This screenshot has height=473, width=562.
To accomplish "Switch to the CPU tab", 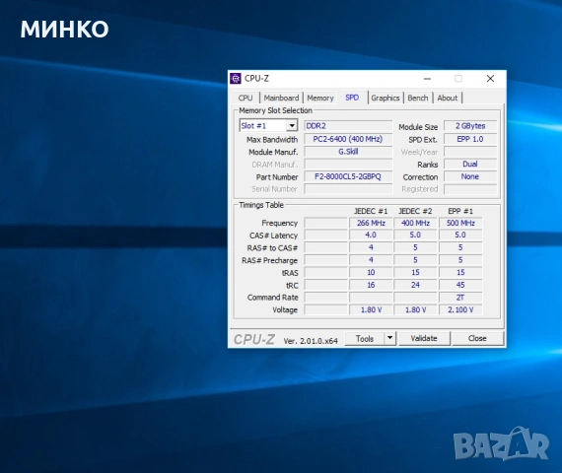I will point(246,98).
